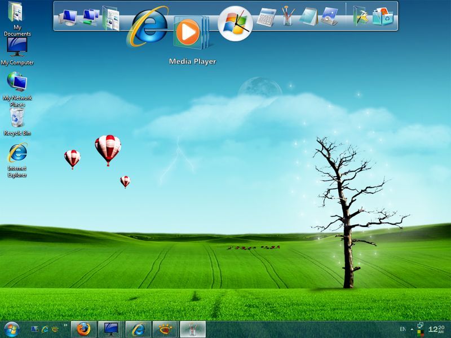Image resolution: width=451 pixels, height=338 pixels.
Task: Select the My Computer desktop icon
Action: pyautogui.click(x=17, y=51)
